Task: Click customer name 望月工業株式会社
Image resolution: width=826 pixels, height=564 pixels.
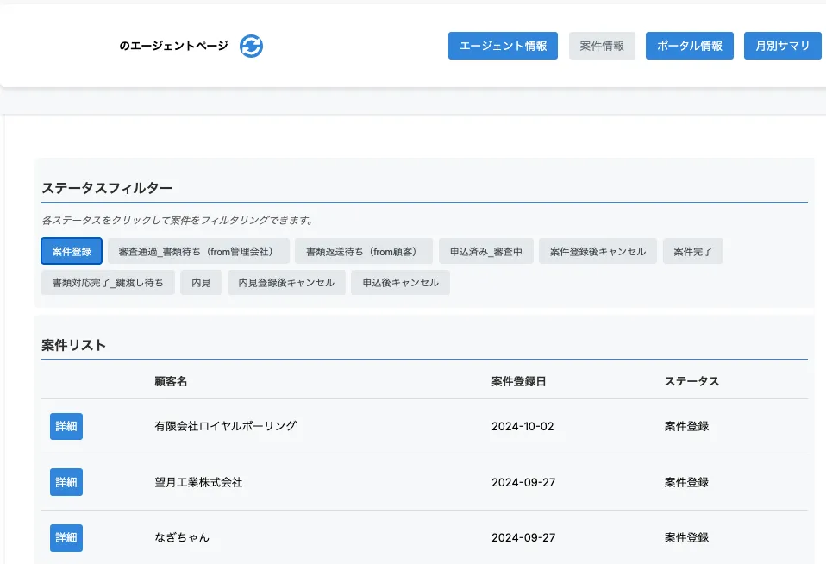Action: (198, 482)
